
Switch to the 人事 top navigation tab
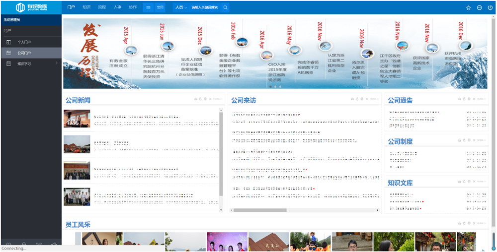117,7
